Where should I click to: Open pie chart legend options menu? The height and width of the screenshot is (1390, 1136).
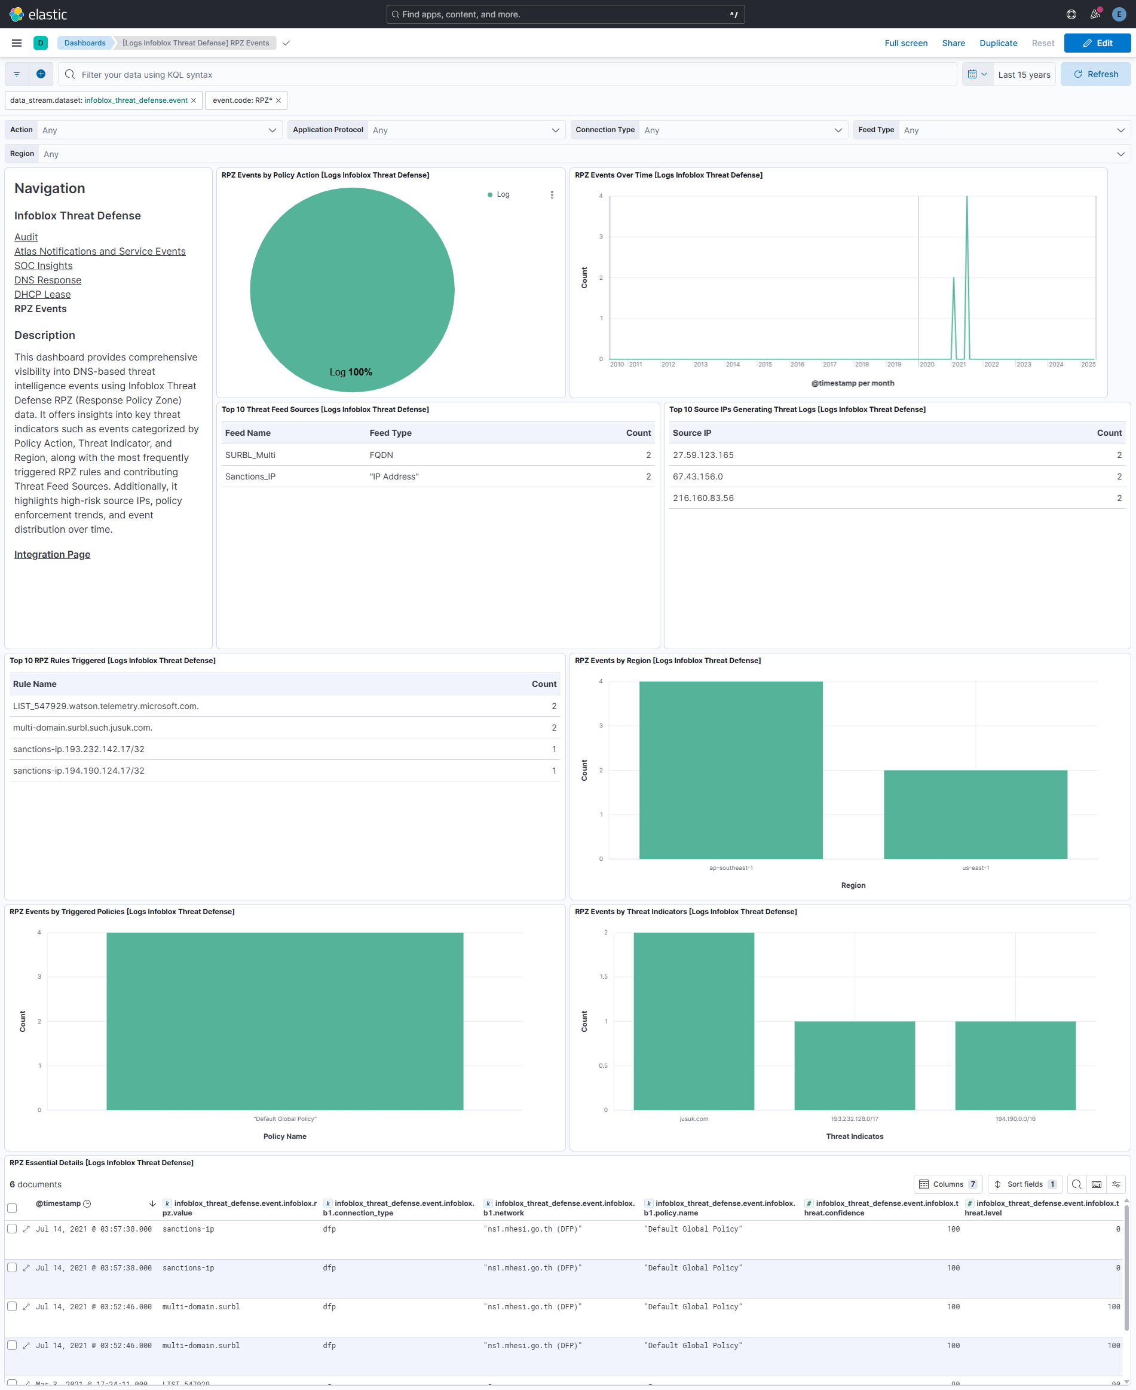[x=552, y=194]
